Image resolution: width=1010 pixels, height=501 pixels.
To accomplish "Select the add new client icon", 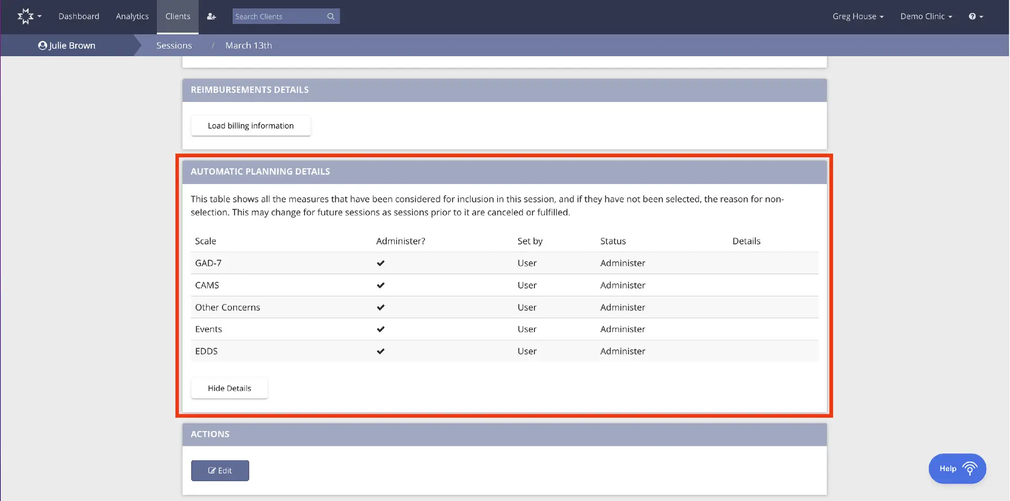I will coord(211,16).
